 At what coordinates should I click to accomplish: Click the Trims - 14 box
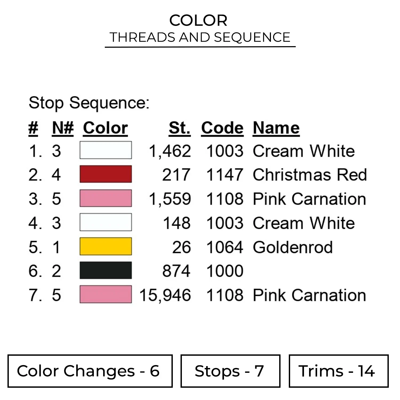(x=338, y=371)
